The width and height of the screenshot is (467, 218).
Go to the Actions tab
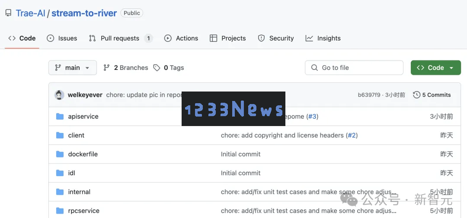[x=181, y=38]
